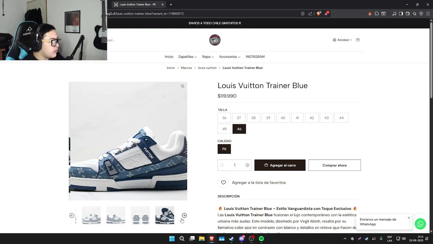This screenshot has height=244, width=433.
Task: Click the Inicio breadcrumb link
Action: (171, 68)
